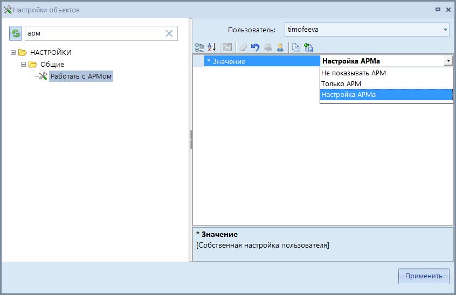Click the eraser icon in toolbar
This screenshot has width=456, height=295.
click(243, 47)
